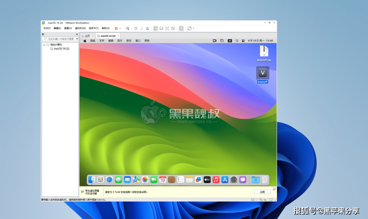
Task: Open Apple TV from the dock
Action: pyautogui.click(x=207, y=180)
